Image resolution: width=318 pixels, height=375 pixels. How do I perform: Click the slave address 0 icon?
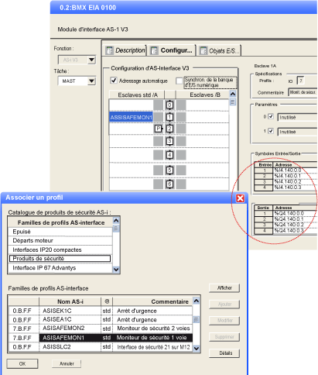point(169,105)
